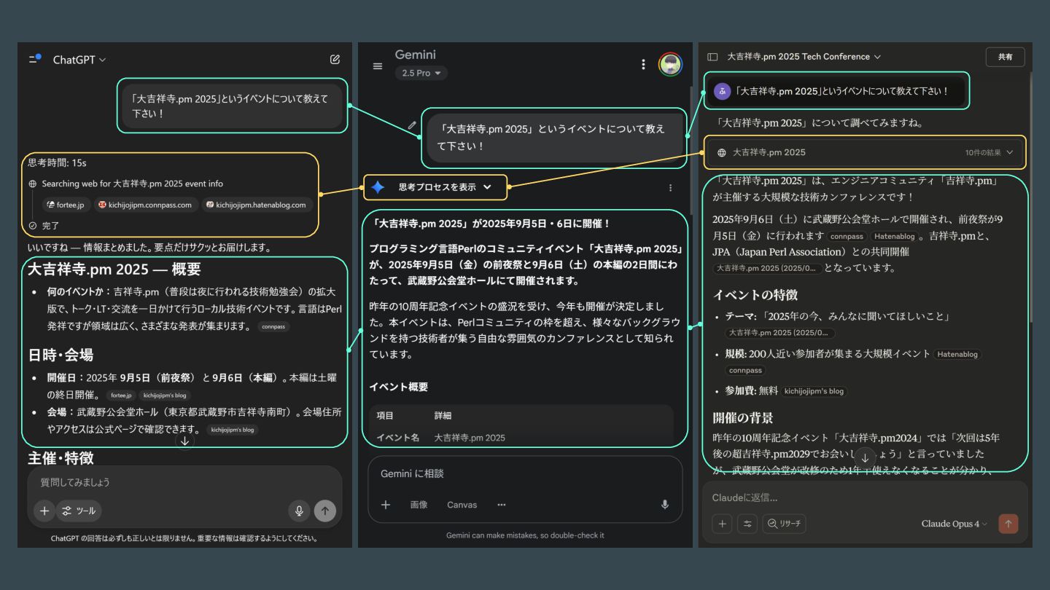Click the 共有 share button in Claude
The image size is (1050, 590).
pos(1005,57)
